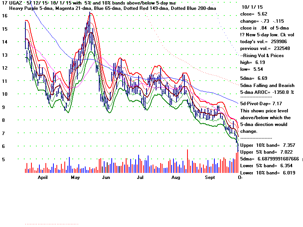303x227 pixels.
Task: Click the 'April' month label on axis
Action: click(43, 177)
